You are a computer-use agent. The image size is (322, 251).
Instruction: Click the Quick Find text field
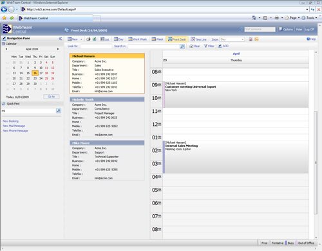pos(28,111)
